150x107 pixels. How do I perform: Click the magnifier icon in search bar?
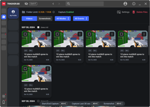[x=69, y=4]
